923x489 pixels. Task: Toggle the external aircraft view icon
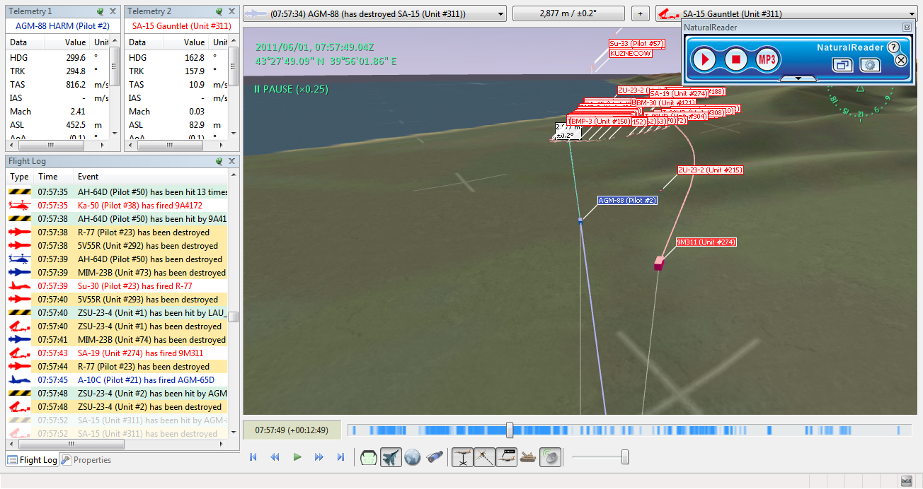tap(391, 457)
